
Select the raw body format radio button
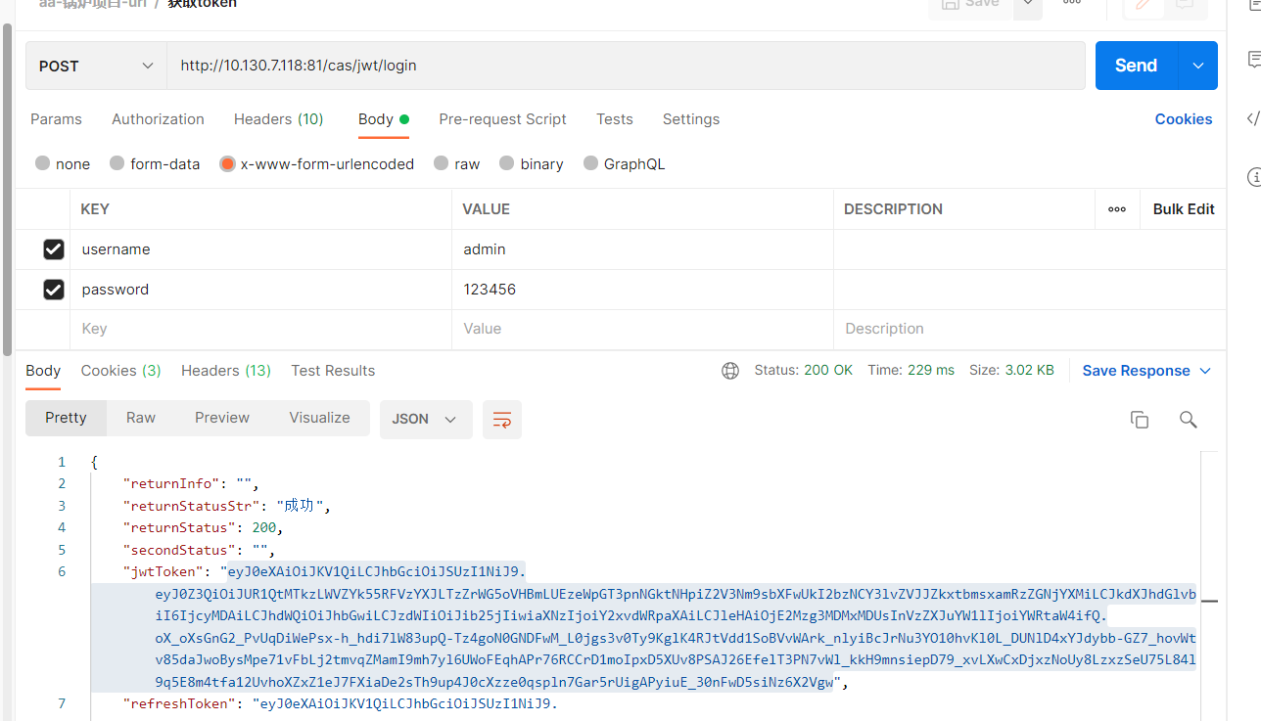[441, 163]
